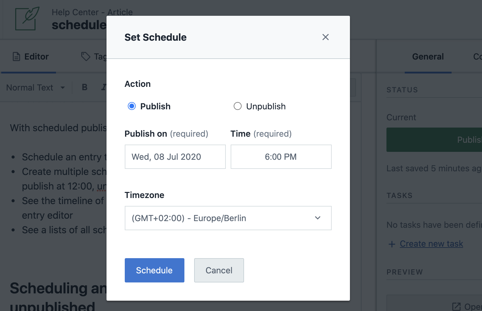Click the Publish on date field

coord(175,157)
